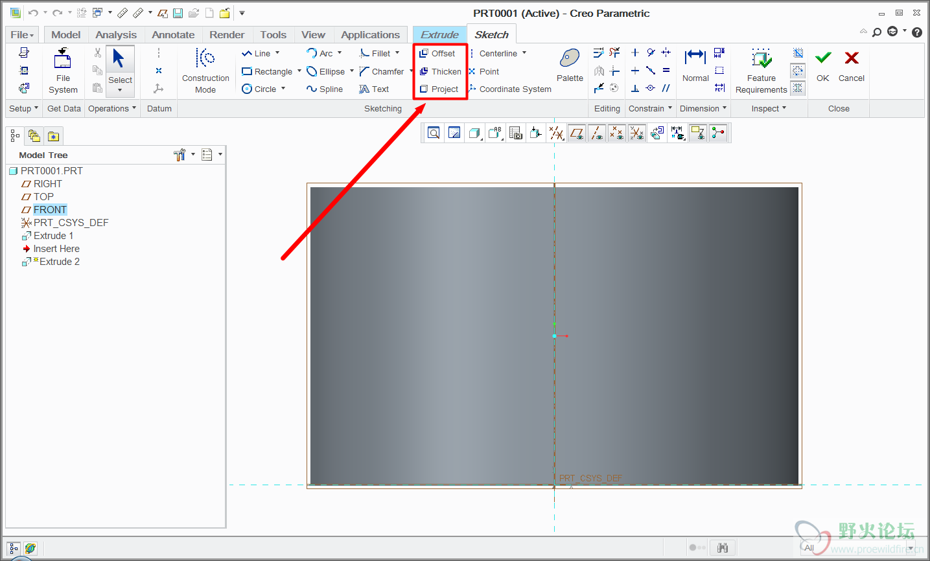
Task: Click the Project sketch tool
Action: point(439,89)
